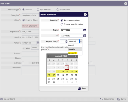This screenshot has width=128, height=102.
Task: Select Non-Billable service type
Action: 58,10
